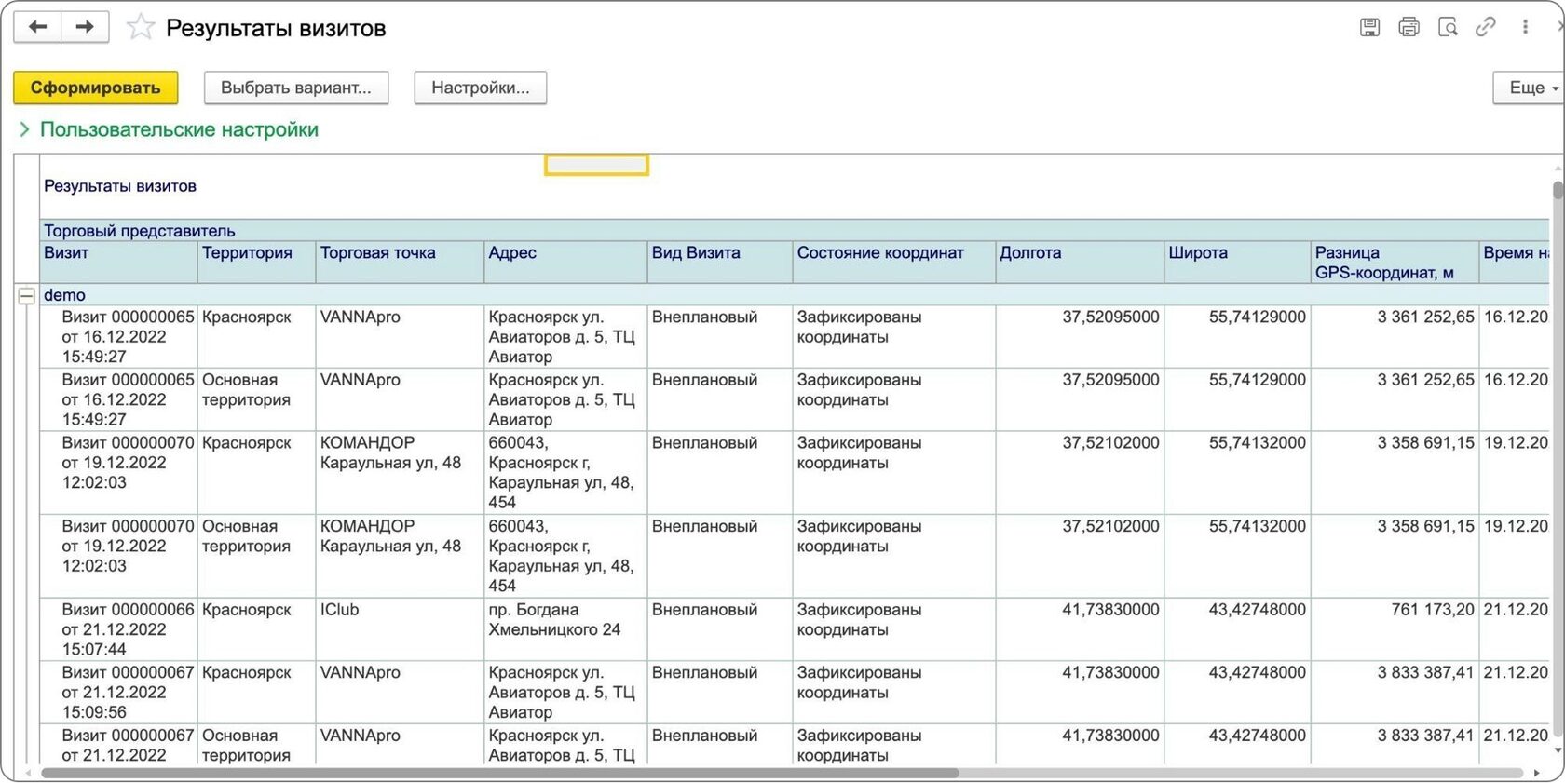Select the Широта column header
Screen dimensions: 1565x783
1237,263
